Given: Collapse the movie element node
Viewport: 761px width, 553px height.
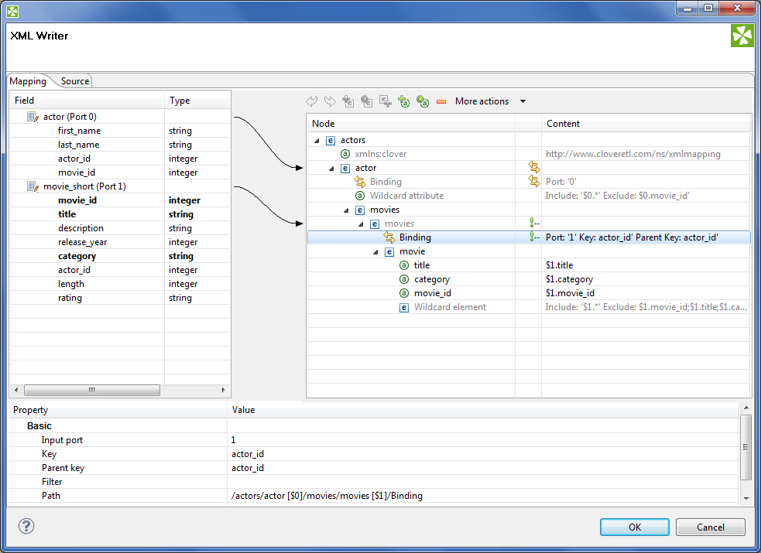Looking at the screenshot, I should (375, 252).
